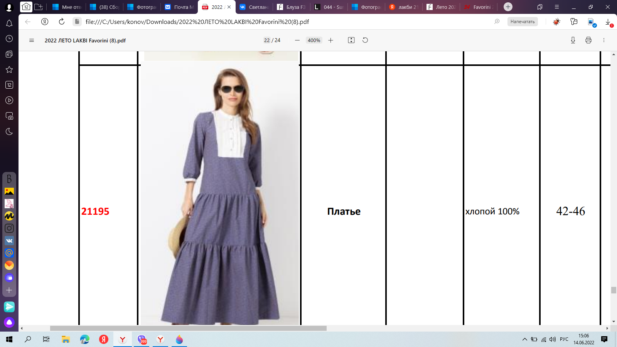Open the profile avatar in sidebar
The height and width of the screenshot is (347, 617).
pos(9,7)
